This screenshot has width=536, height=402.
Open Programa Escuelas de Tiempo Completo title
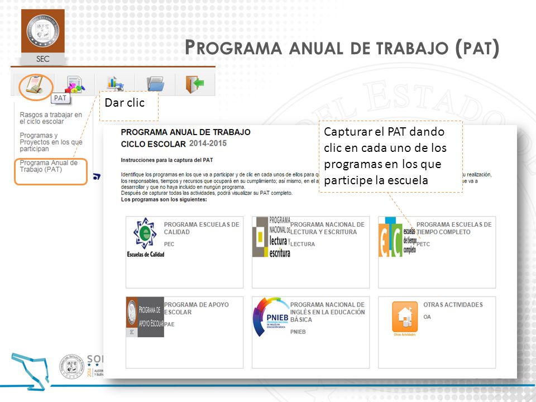point(453,228)
